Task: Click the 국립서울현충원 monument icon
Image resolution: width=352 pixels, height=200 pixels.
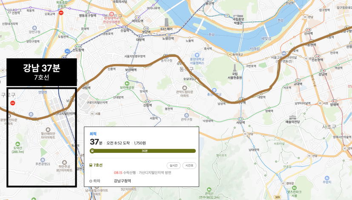Action: (x=235, y=68)
